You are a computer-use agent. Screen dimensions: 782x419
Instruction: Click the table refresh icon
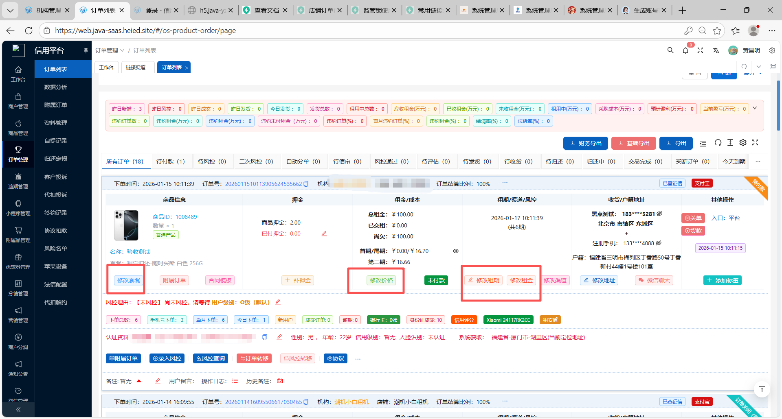coord(718,143)
